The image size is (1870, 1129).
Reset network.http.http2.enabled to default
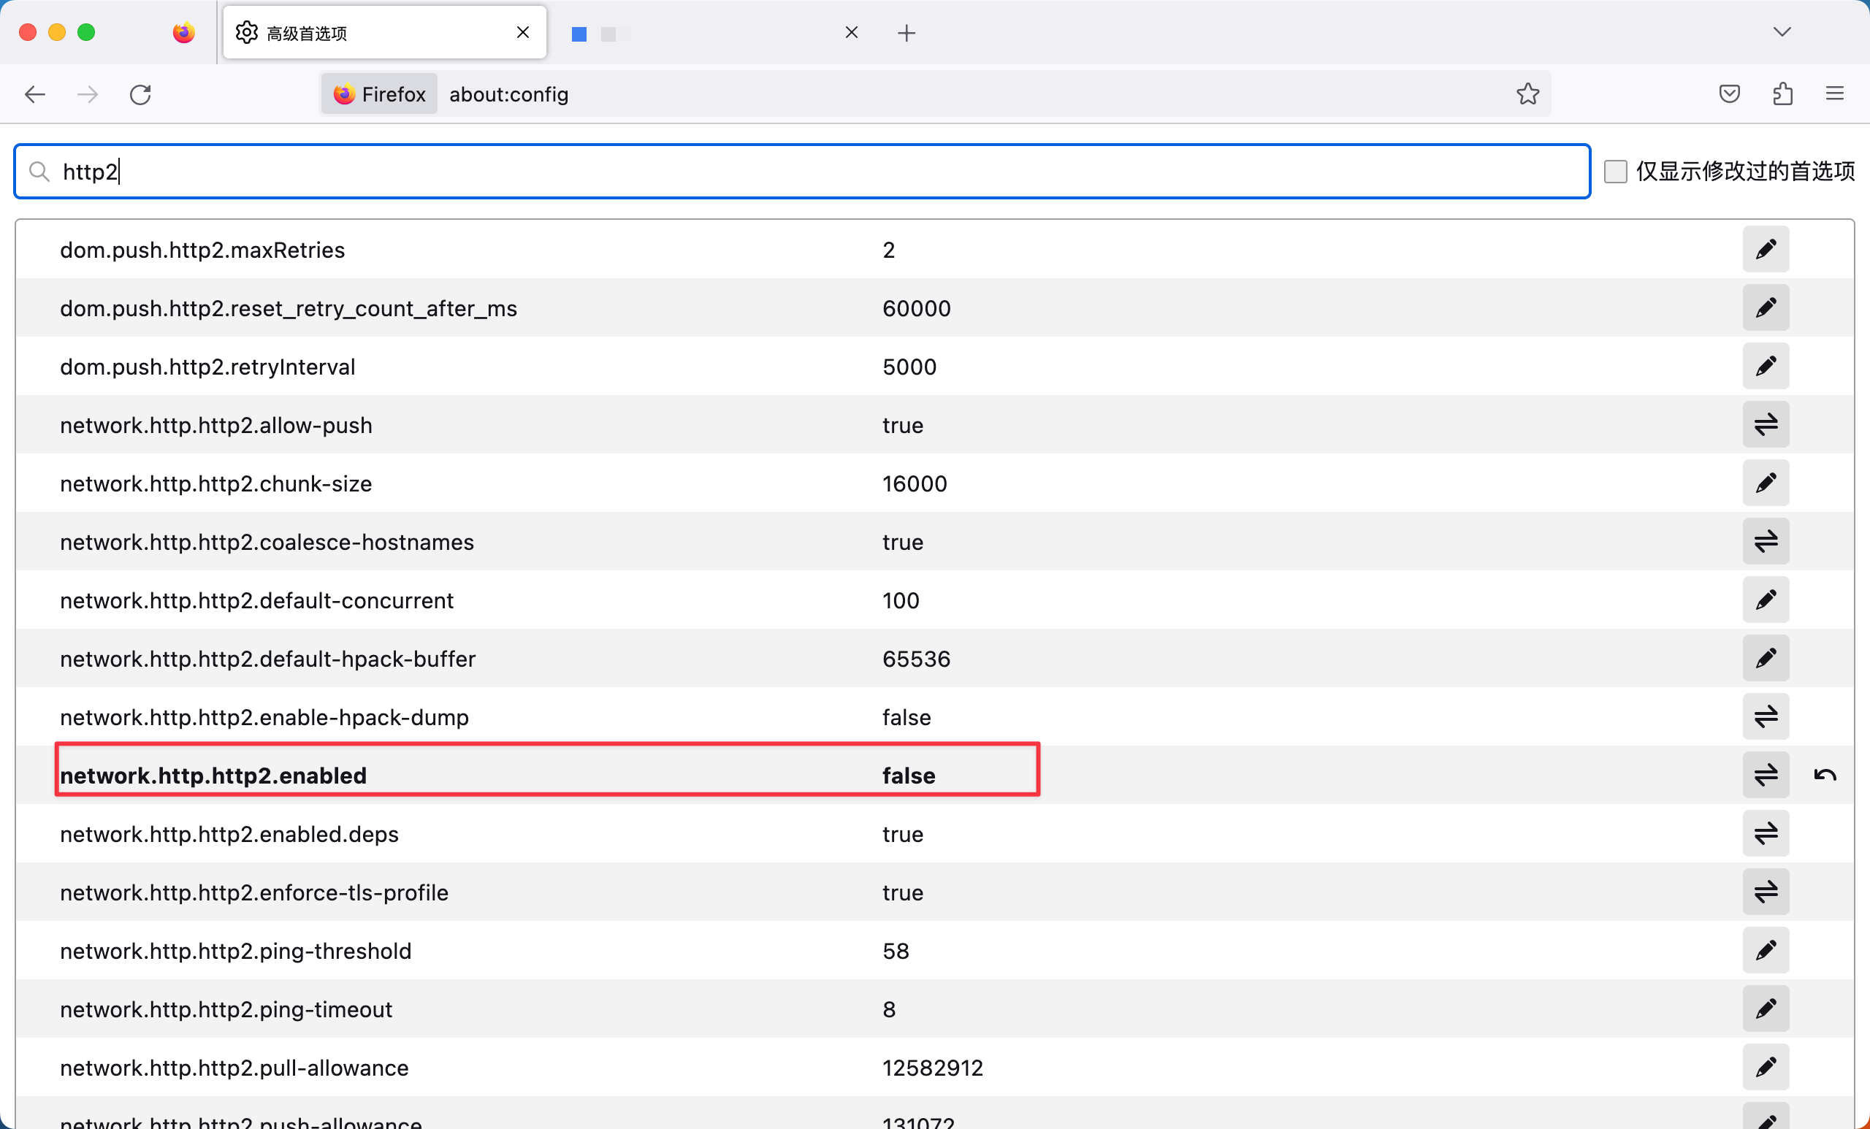point(1825,774)
